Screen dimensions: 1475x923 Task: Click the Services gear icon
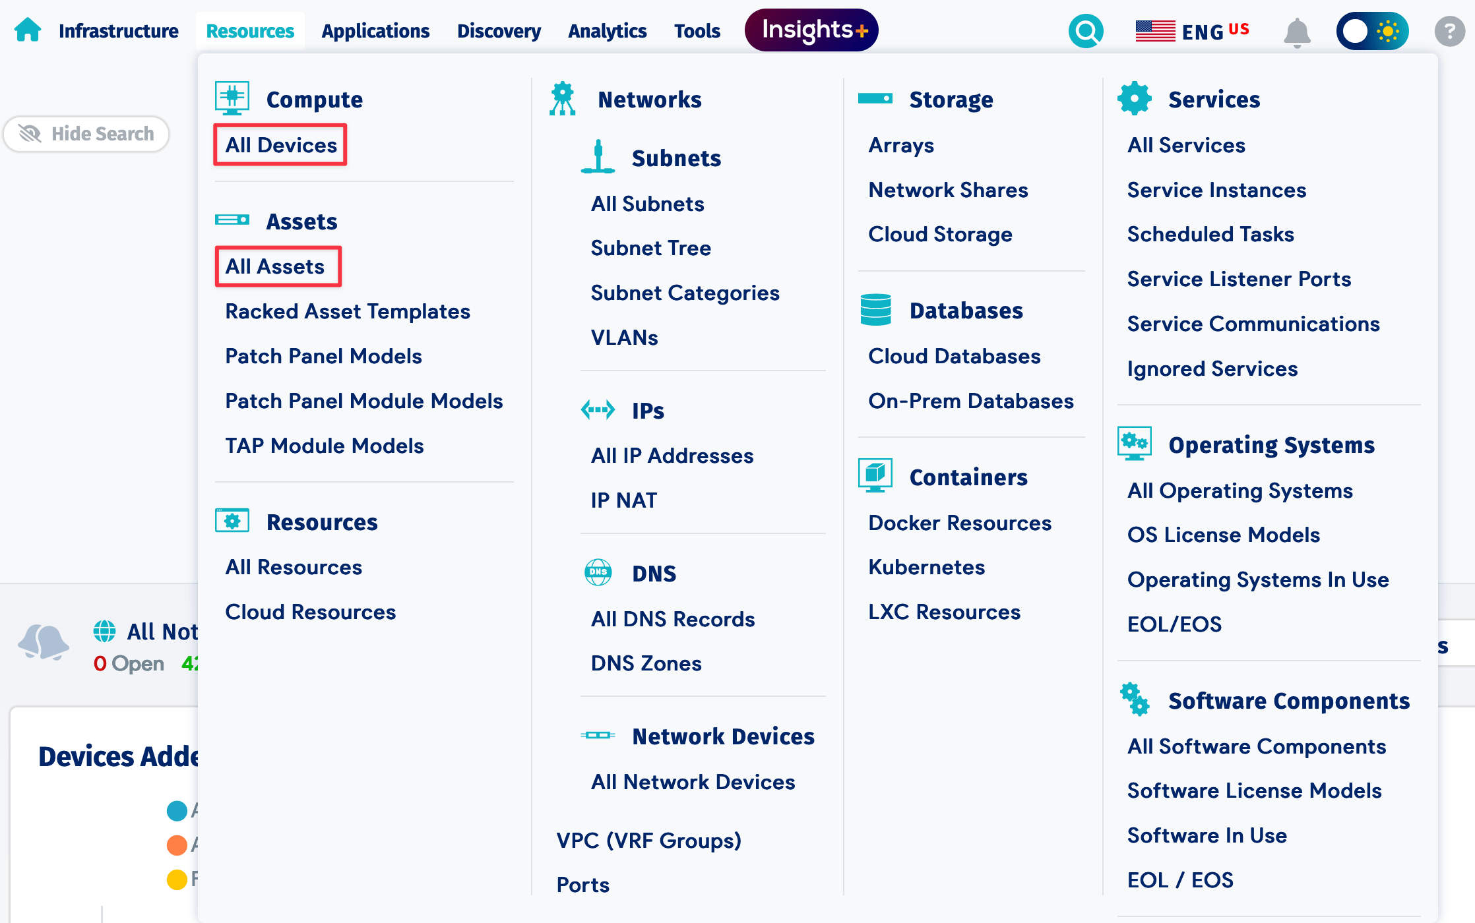[x=1134, y=99]
